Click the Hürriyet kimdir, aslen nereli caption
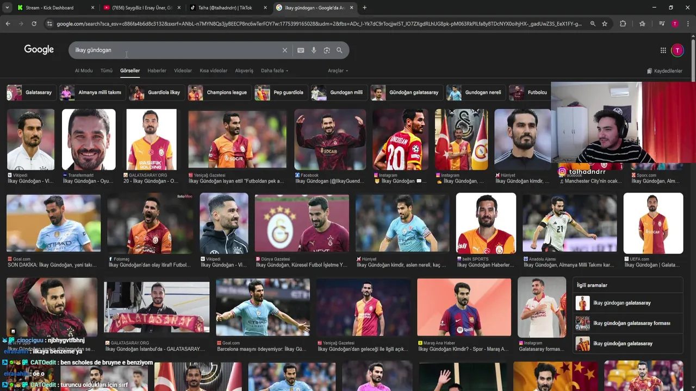The height and width of the screenshot is (391, 696). pyautogui.click(x=401, y=265)
